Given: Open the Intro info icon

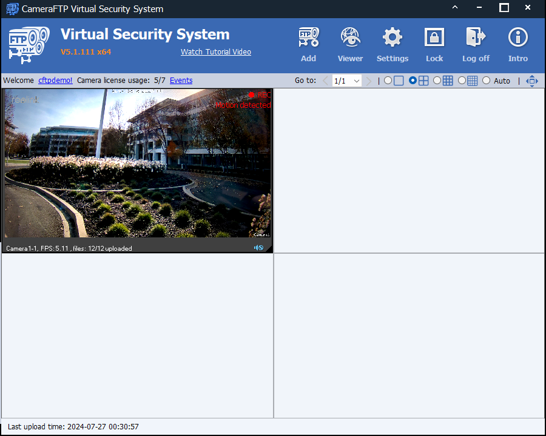Looking at the screenshot, I should tap(517, 44).
